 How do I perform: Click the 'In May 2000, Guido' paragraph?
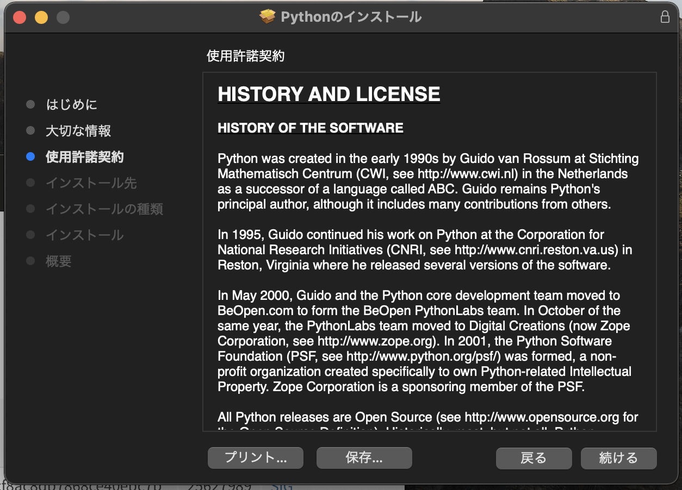coord(424,341)
